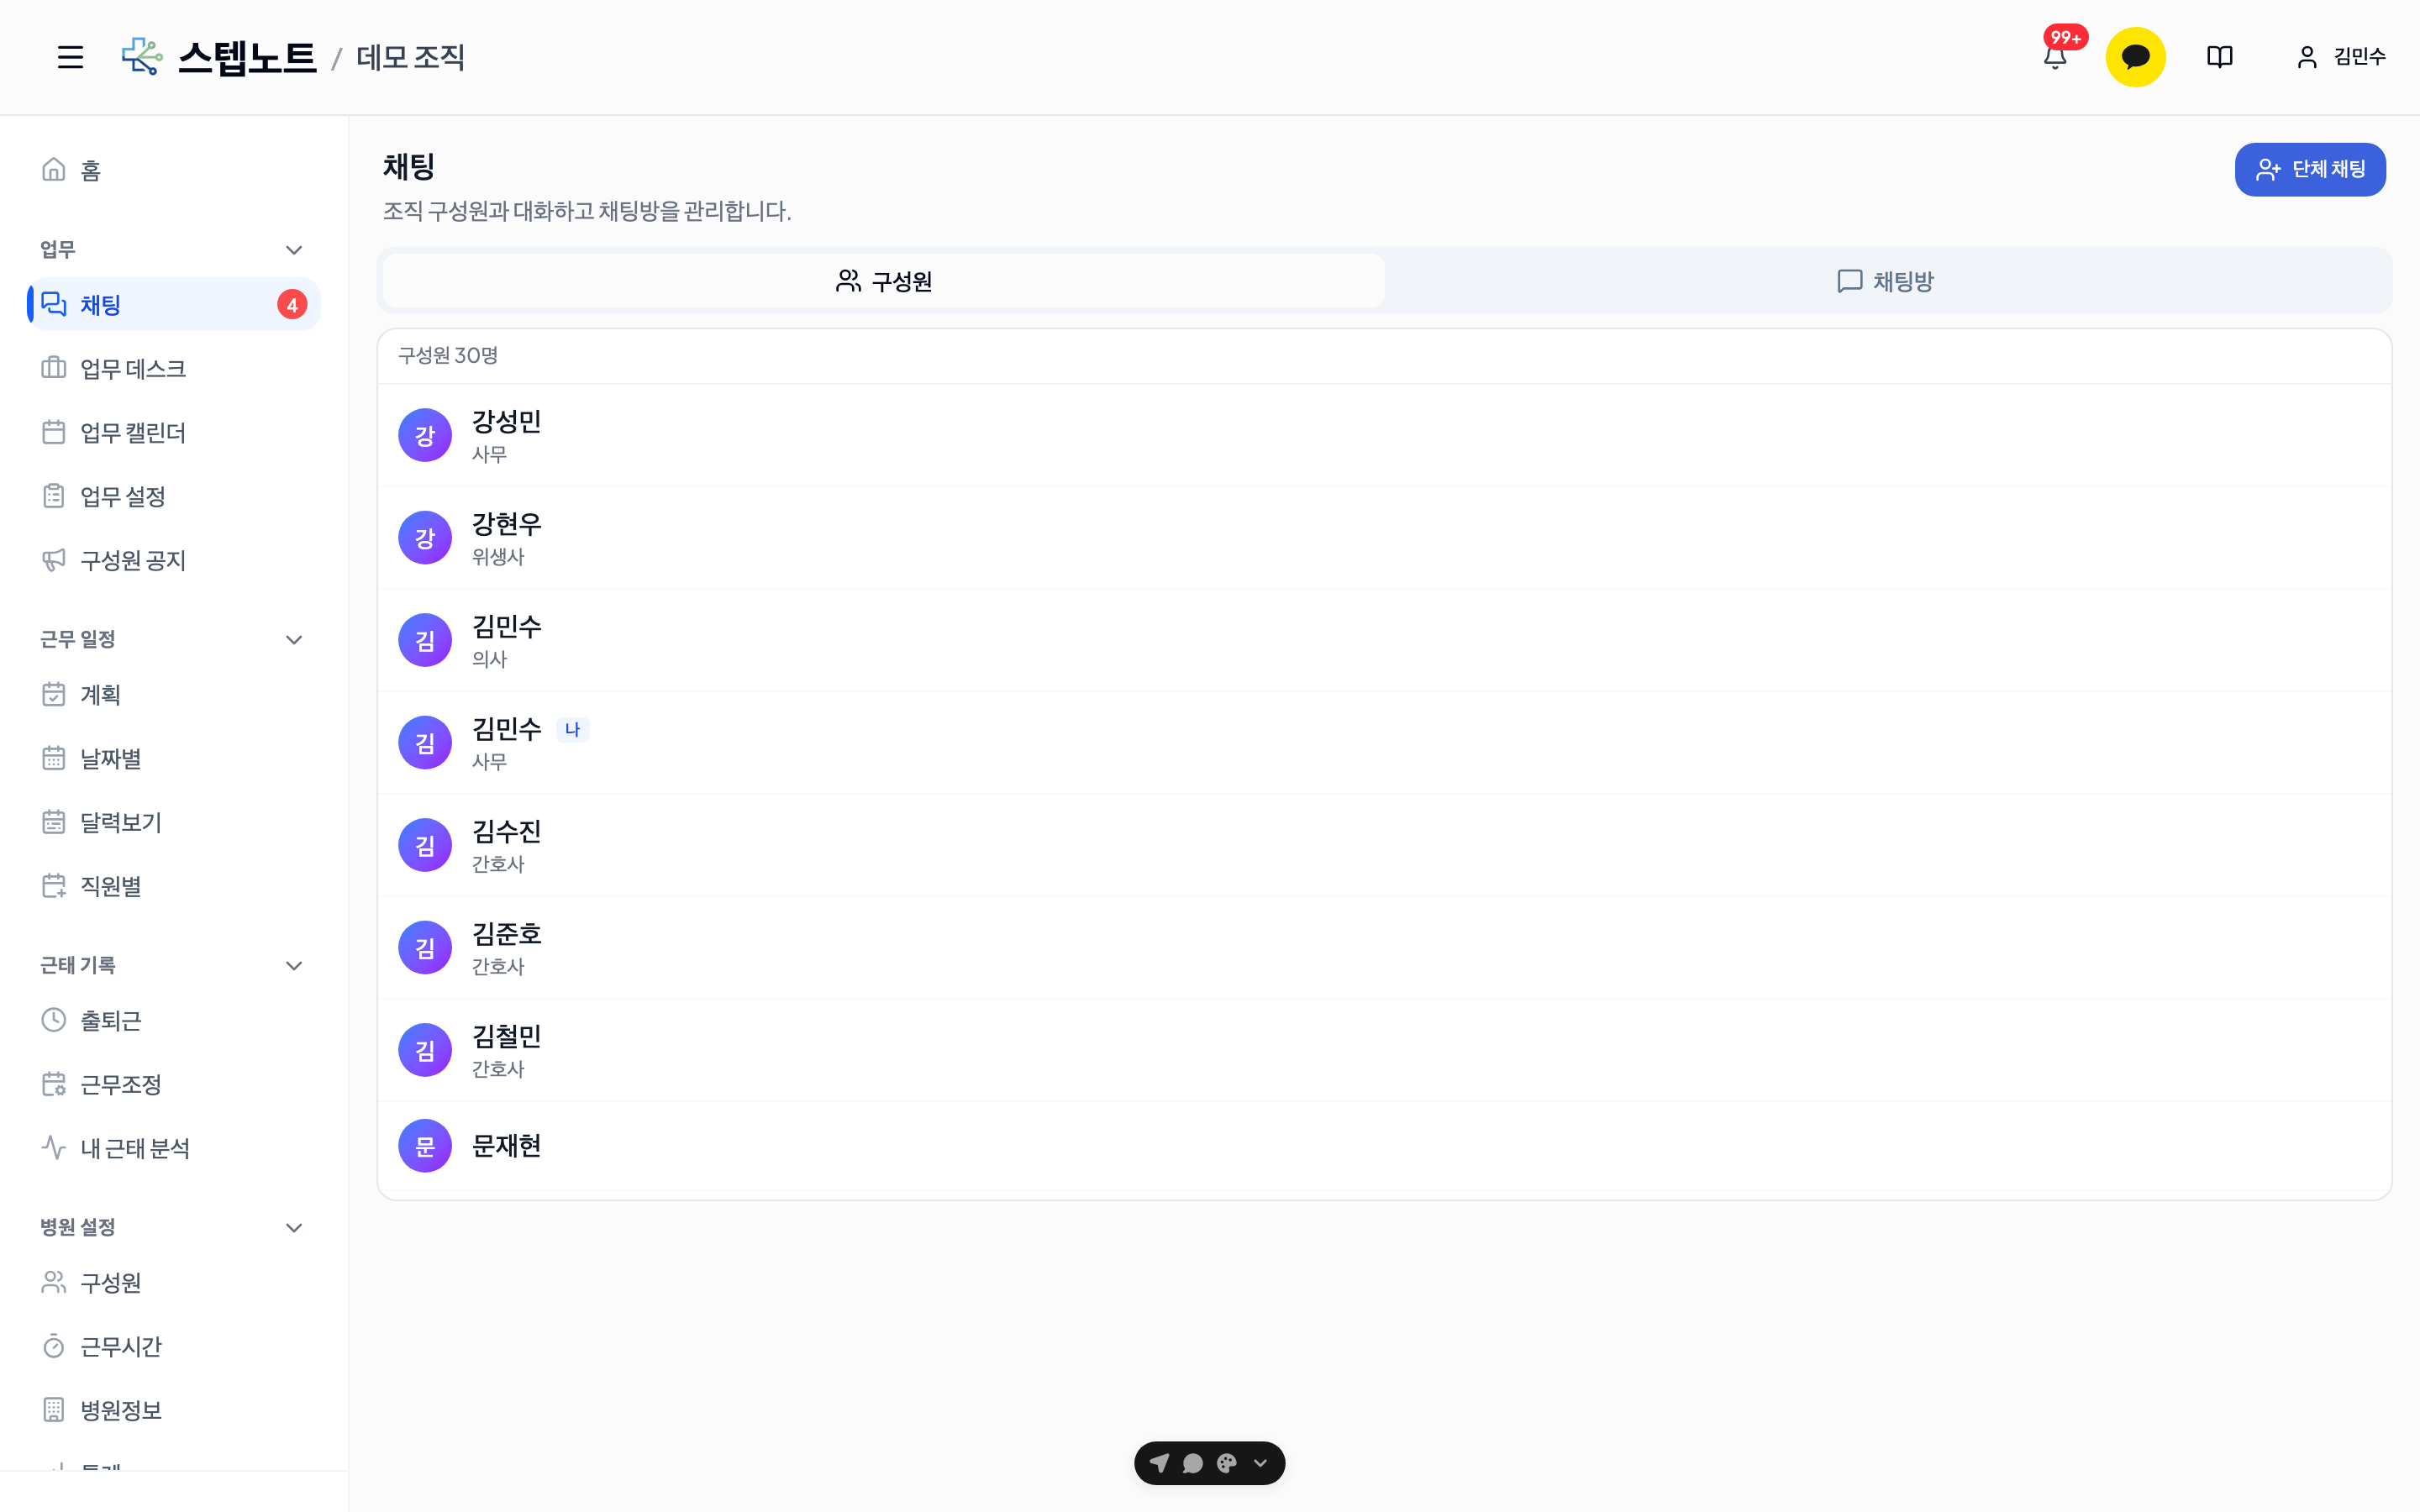Click the 구성원 30명 count label

point(448,355)
